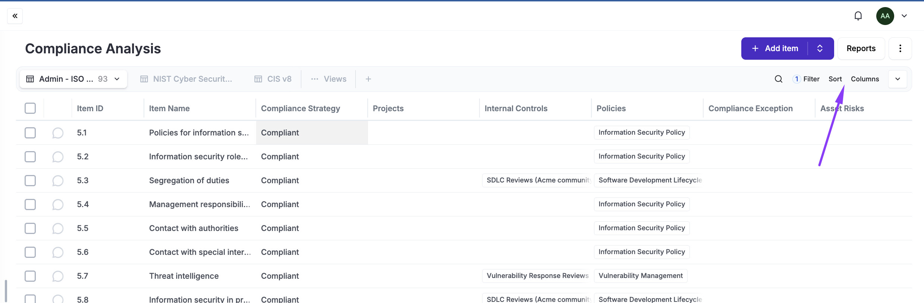The image size is (924, 303).
Task: Click the Vulnerability Management policy tag
Action: click(640, 276)
